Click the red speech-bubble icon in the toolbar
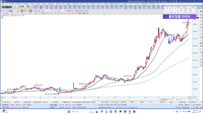 tap(28, 6)
